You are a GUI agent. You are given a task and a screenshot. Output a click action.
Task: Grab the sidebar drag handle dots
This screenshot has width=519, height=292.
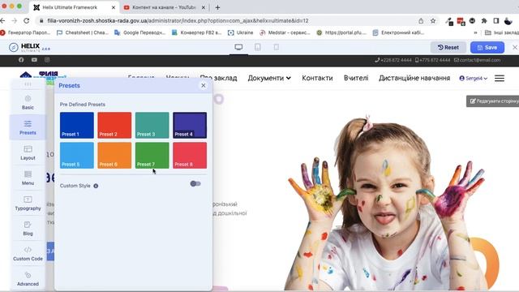(28, 84)
